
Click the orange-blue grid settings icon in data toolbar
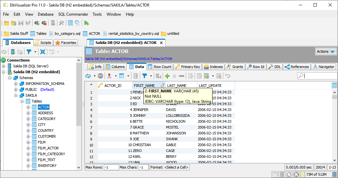click(206, 76)
